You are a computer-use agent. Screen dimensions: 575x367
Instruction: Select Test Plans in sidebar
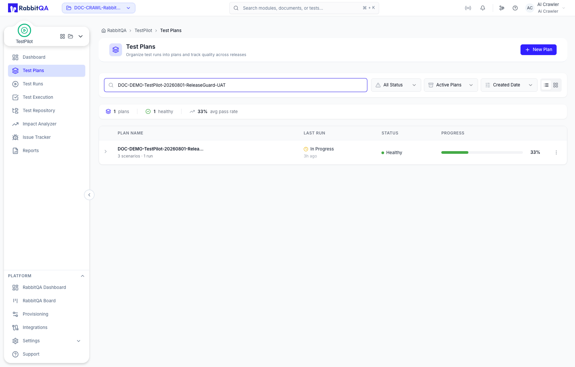[46, 71]
